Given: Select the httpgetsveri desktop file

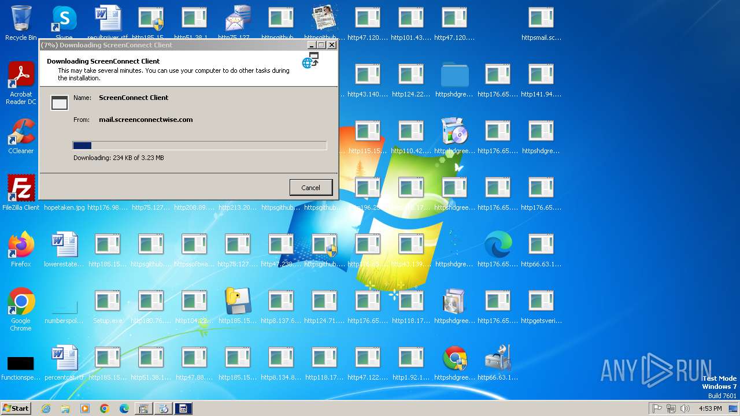Looking at the screenshot, I should click(x=541, y=306).
